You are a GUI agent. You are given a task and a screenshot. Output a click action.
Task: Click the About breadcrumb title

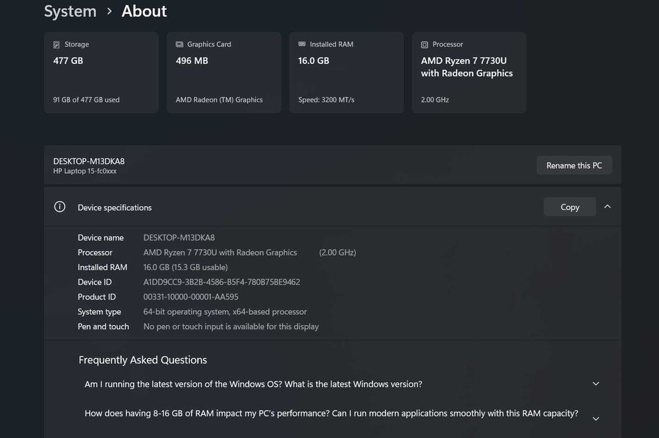(x=144, y=11)
